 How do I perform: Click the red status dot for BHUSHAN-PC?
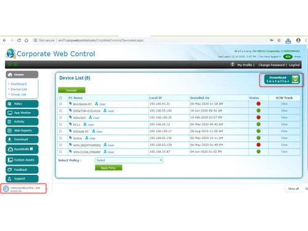(259, 103)
